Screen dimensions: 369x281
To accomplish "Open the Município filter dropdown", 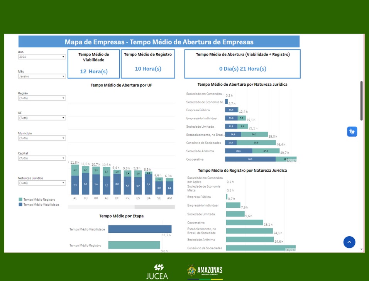I will 42,138.
